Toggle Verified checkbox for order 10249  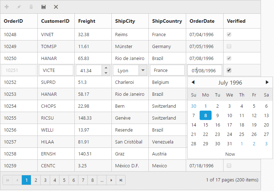pyautogui.click(x=229, y=46)
